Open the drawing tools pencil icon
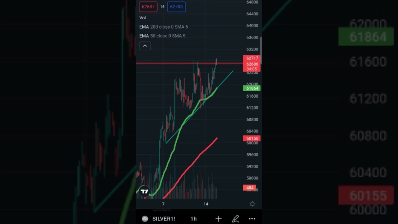The image size is (398, 224). pyautogui.click(x=235, y=219)
